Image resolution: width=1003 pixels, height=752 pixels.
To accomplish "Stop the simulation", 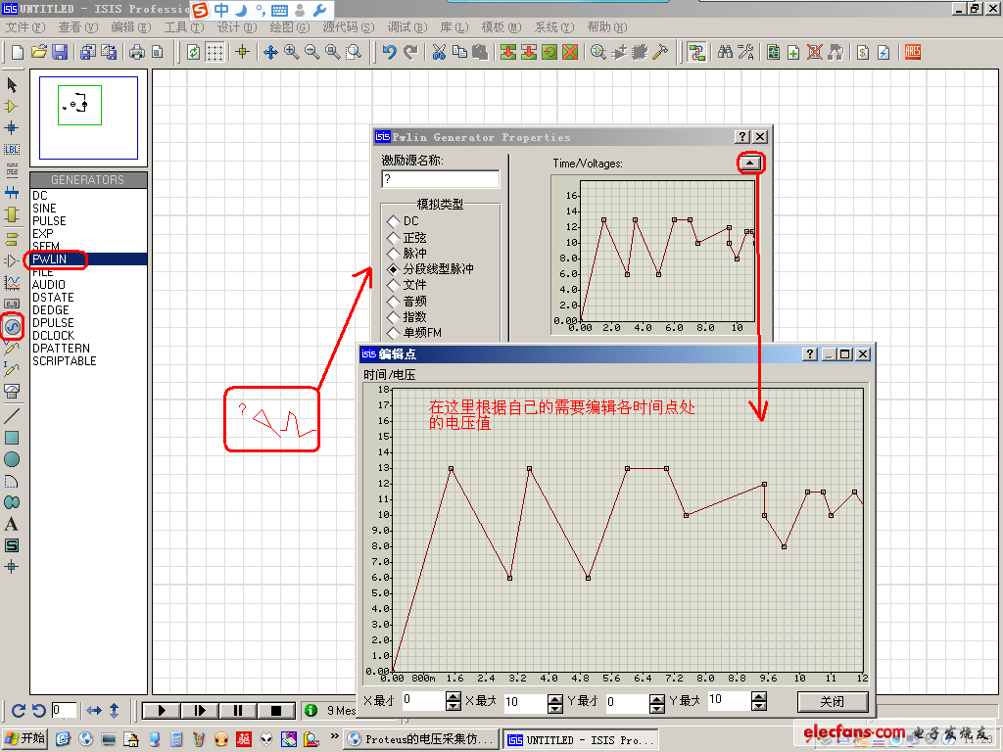I will coord(275,711).
